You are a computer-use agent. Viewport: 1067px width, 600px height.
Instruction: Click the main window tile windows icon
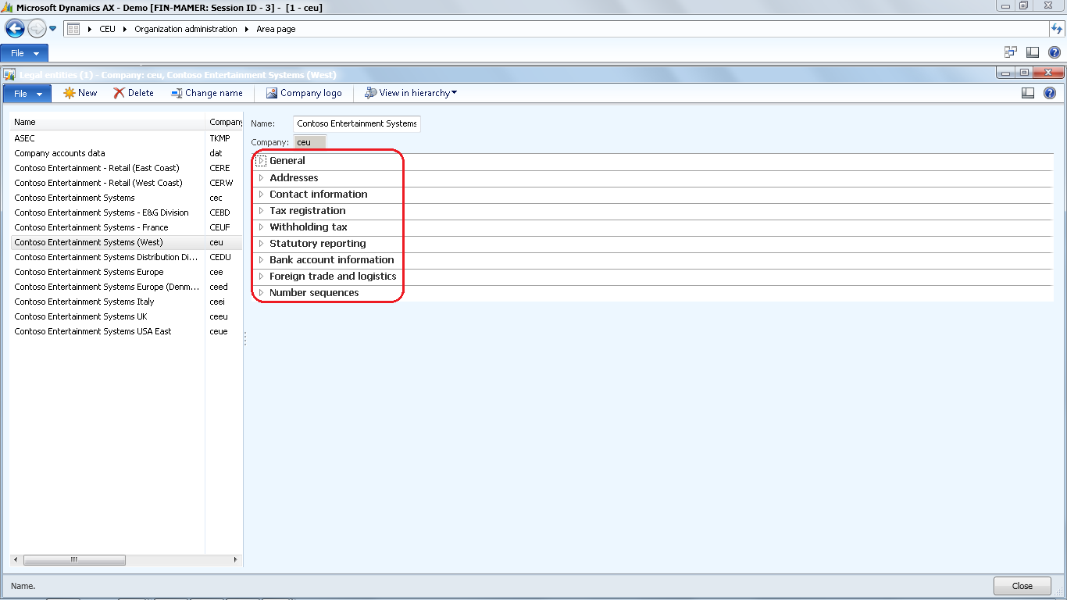[1010, 52]
